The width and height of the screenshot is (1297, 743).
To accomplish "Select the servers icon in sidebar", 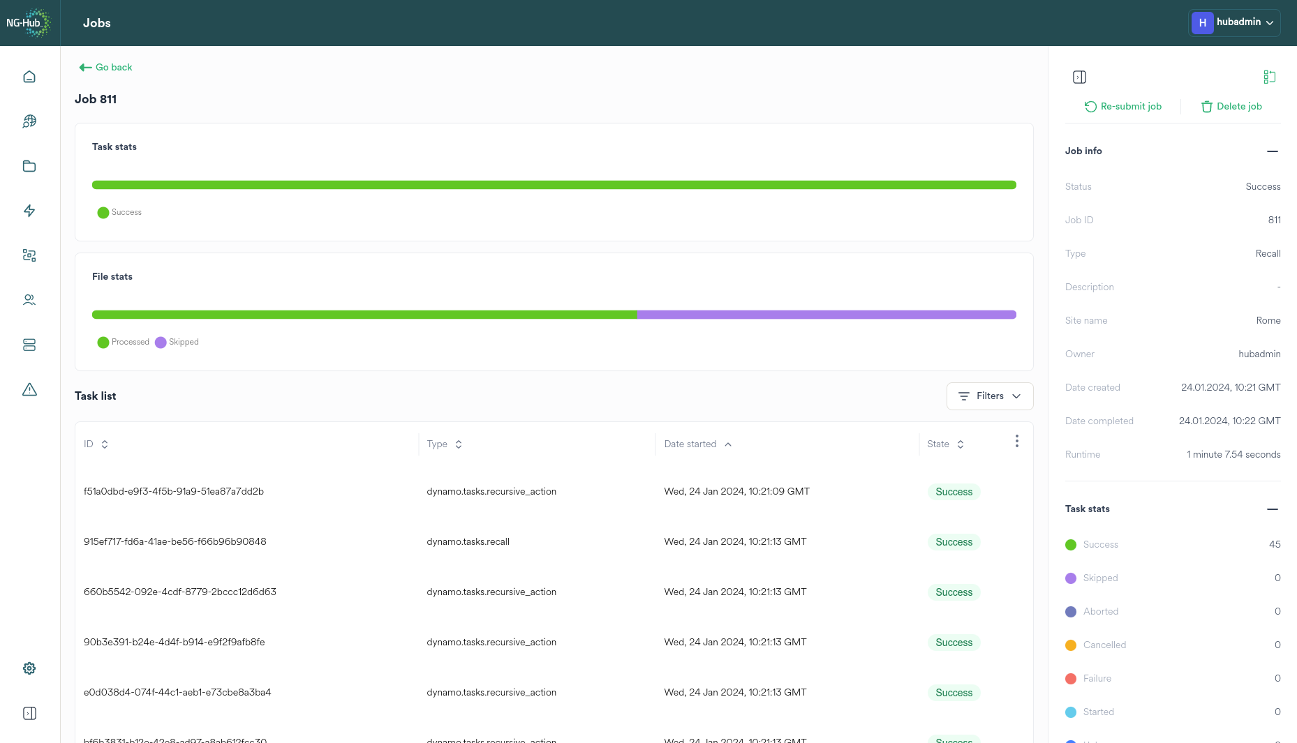I will point(29,345).
